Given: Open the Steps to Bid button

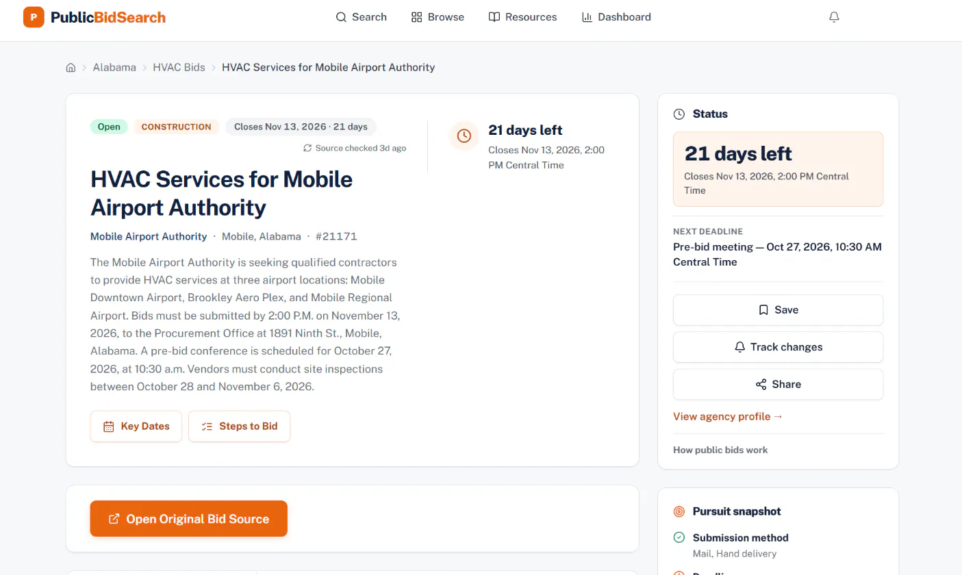Looking at the screenshot, I should tap(239, 426).
